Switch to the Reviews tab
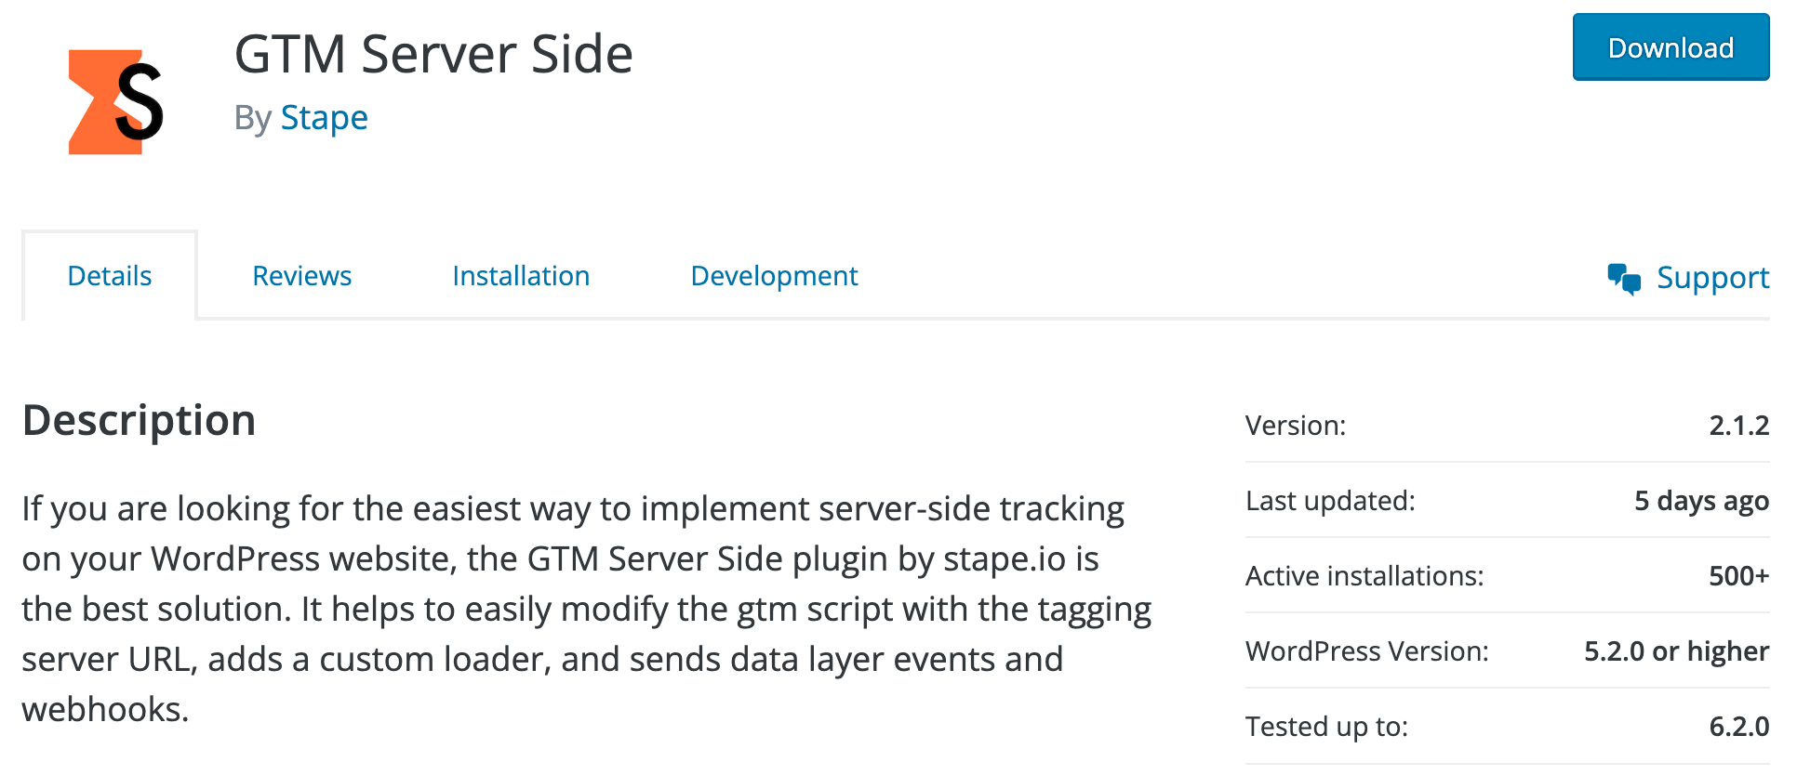The height and width of the screenshot is (775, 1797). point(300,275)
